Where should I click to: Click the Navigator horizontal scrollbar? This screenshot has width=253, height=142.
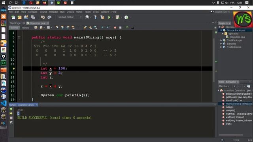tap(231, 135)
